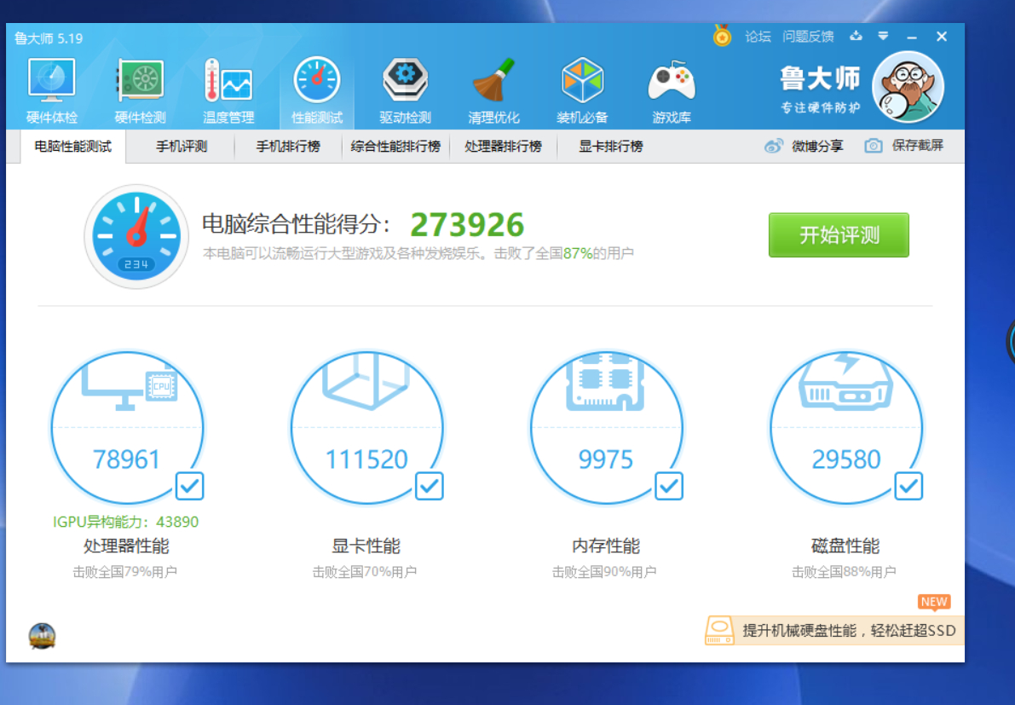Click the orange NEW badge
Screen dimensions: 1015x705
pos(934,602)
